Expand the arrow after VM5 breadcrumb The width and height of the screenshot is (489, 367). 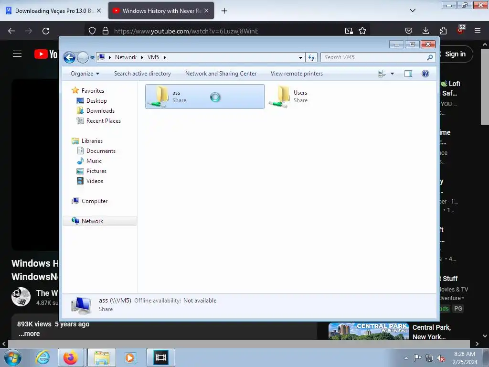pyautogui.click(x=165, y=57)
